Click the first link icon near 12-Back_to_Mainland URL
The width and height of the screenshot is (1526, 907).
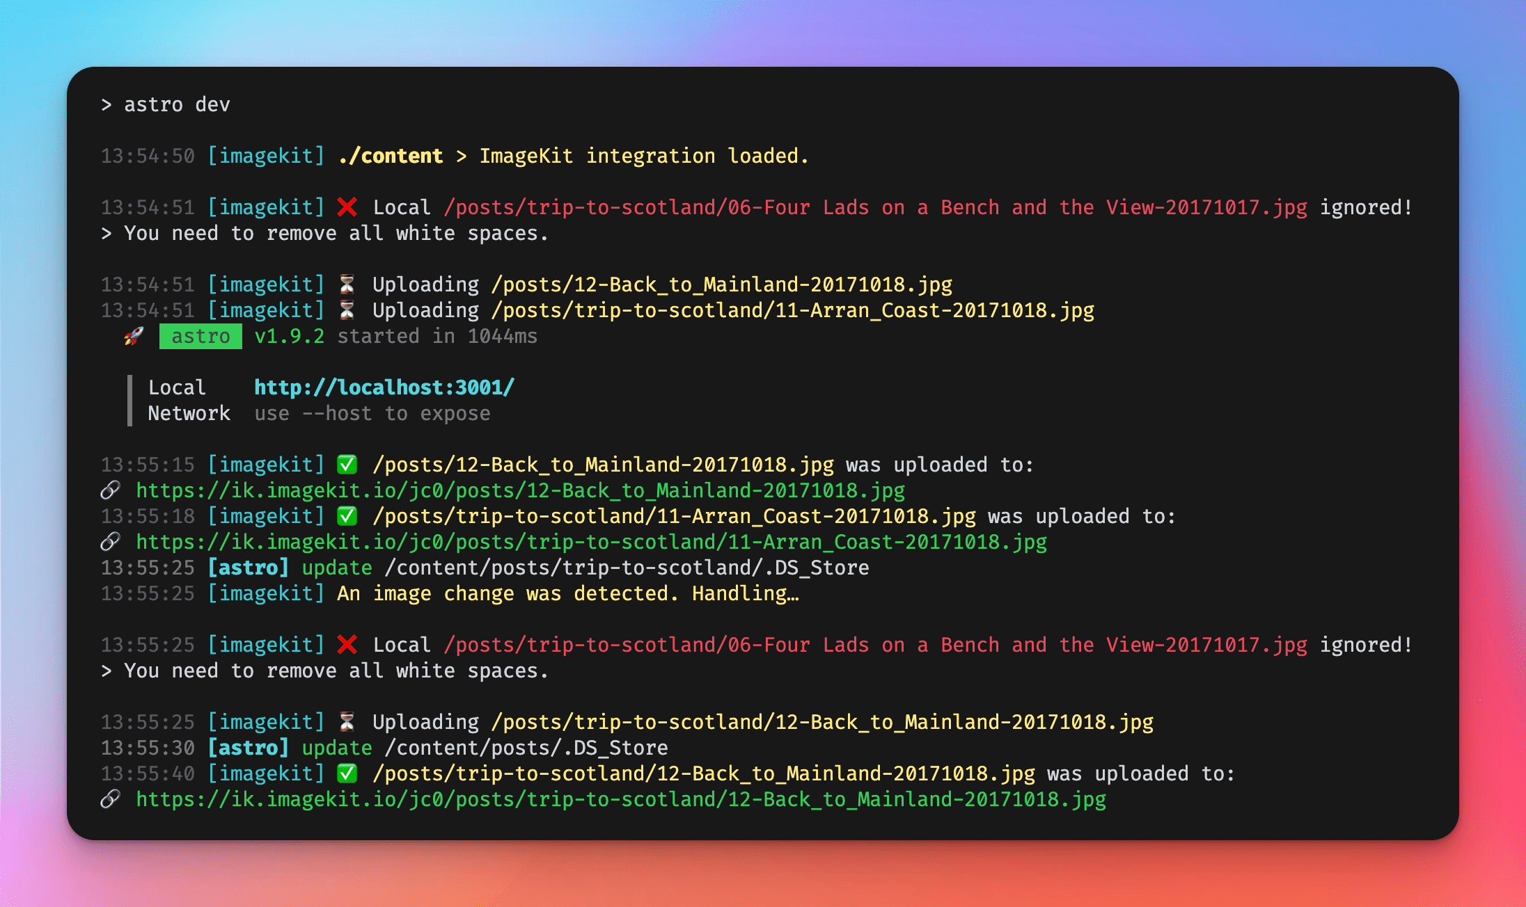click(111, 490)
